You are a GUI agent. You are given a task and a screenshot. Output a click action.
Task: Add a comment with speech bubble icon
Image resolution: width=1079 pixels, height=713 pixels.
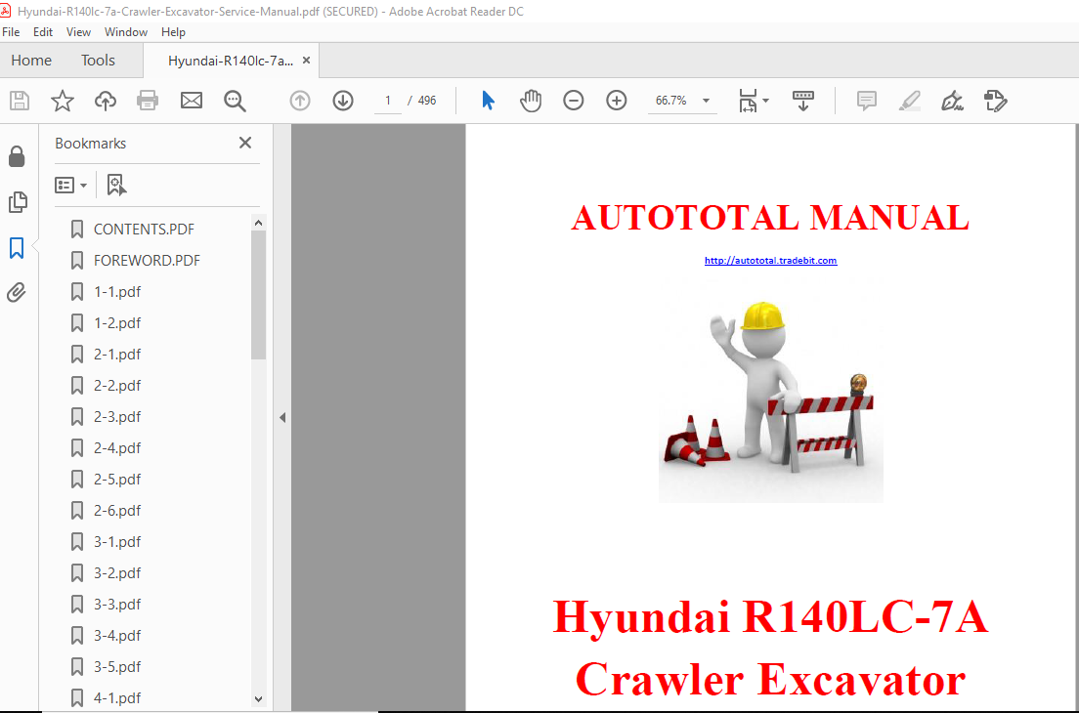pyautogui.click(x=866, y=101)
